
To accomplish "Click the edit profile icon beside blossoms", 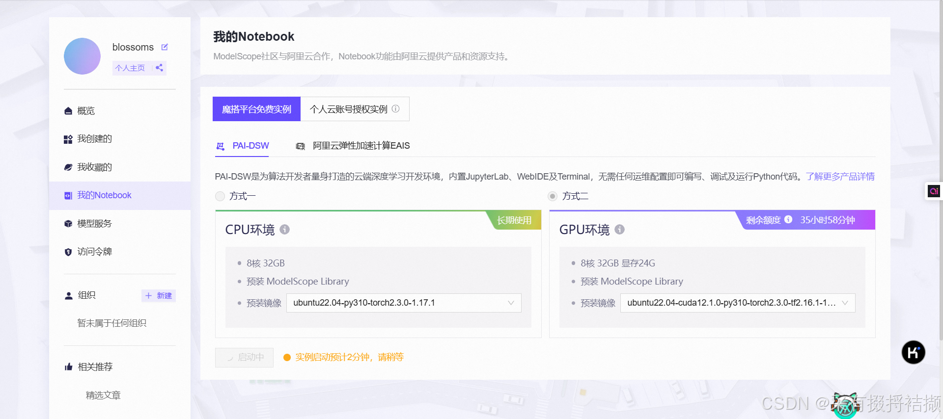I will (165, 47).
